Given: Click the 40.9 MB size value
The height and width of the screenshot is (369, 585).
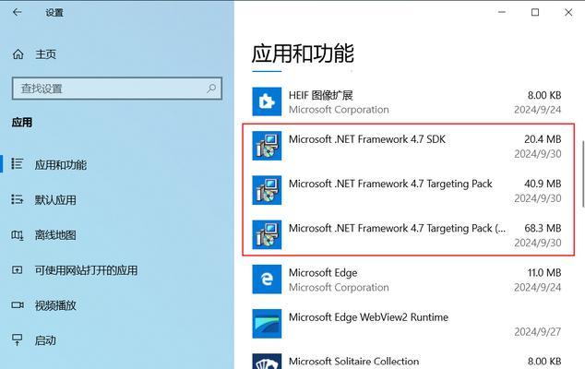Looking at the screenshot, I should coord(543,184).
